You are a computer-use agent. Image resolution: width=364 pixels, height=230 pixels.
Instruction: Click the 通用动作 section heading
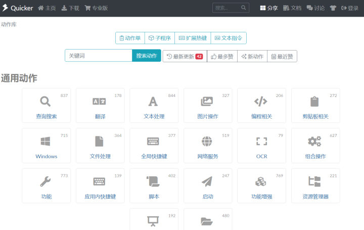(19, 78)
